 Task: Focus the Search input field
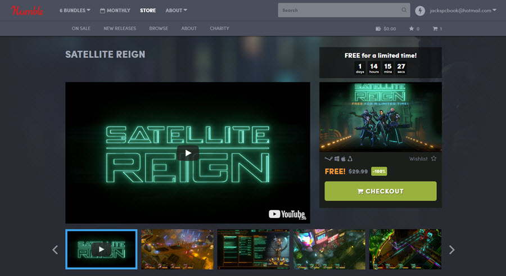(x=338, y=10)
